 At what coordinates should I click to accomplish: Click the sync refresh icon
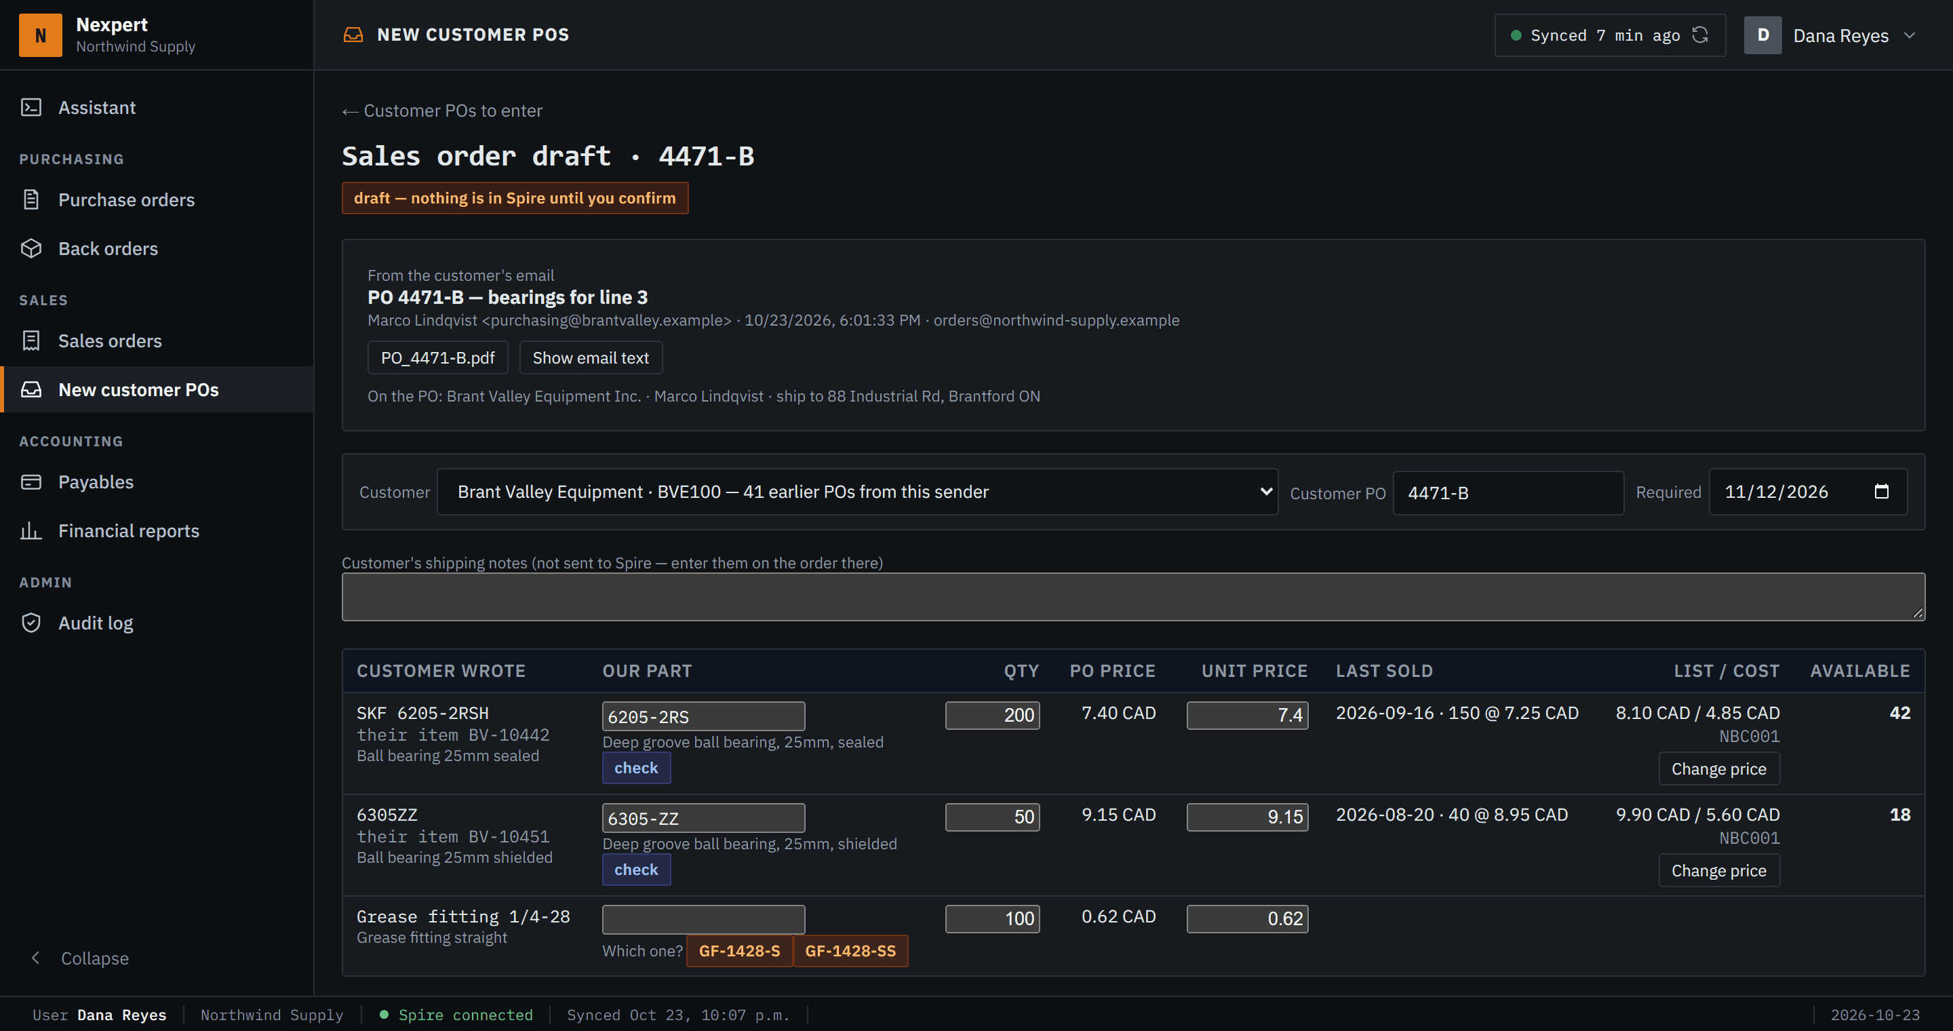point(1700,35)
